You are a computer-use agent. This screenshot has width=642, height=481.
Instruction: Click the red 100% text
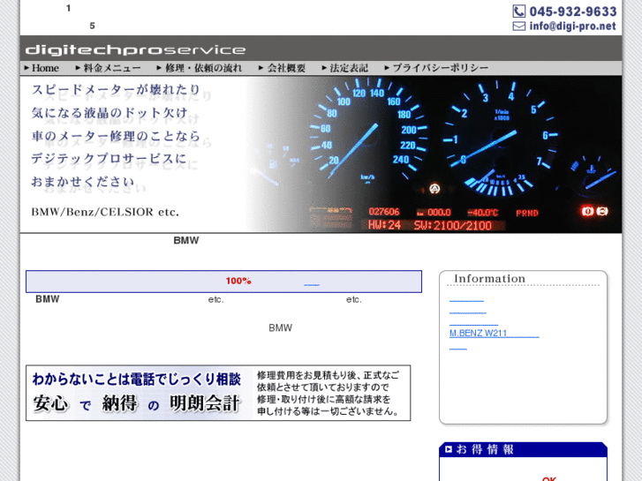238,281
